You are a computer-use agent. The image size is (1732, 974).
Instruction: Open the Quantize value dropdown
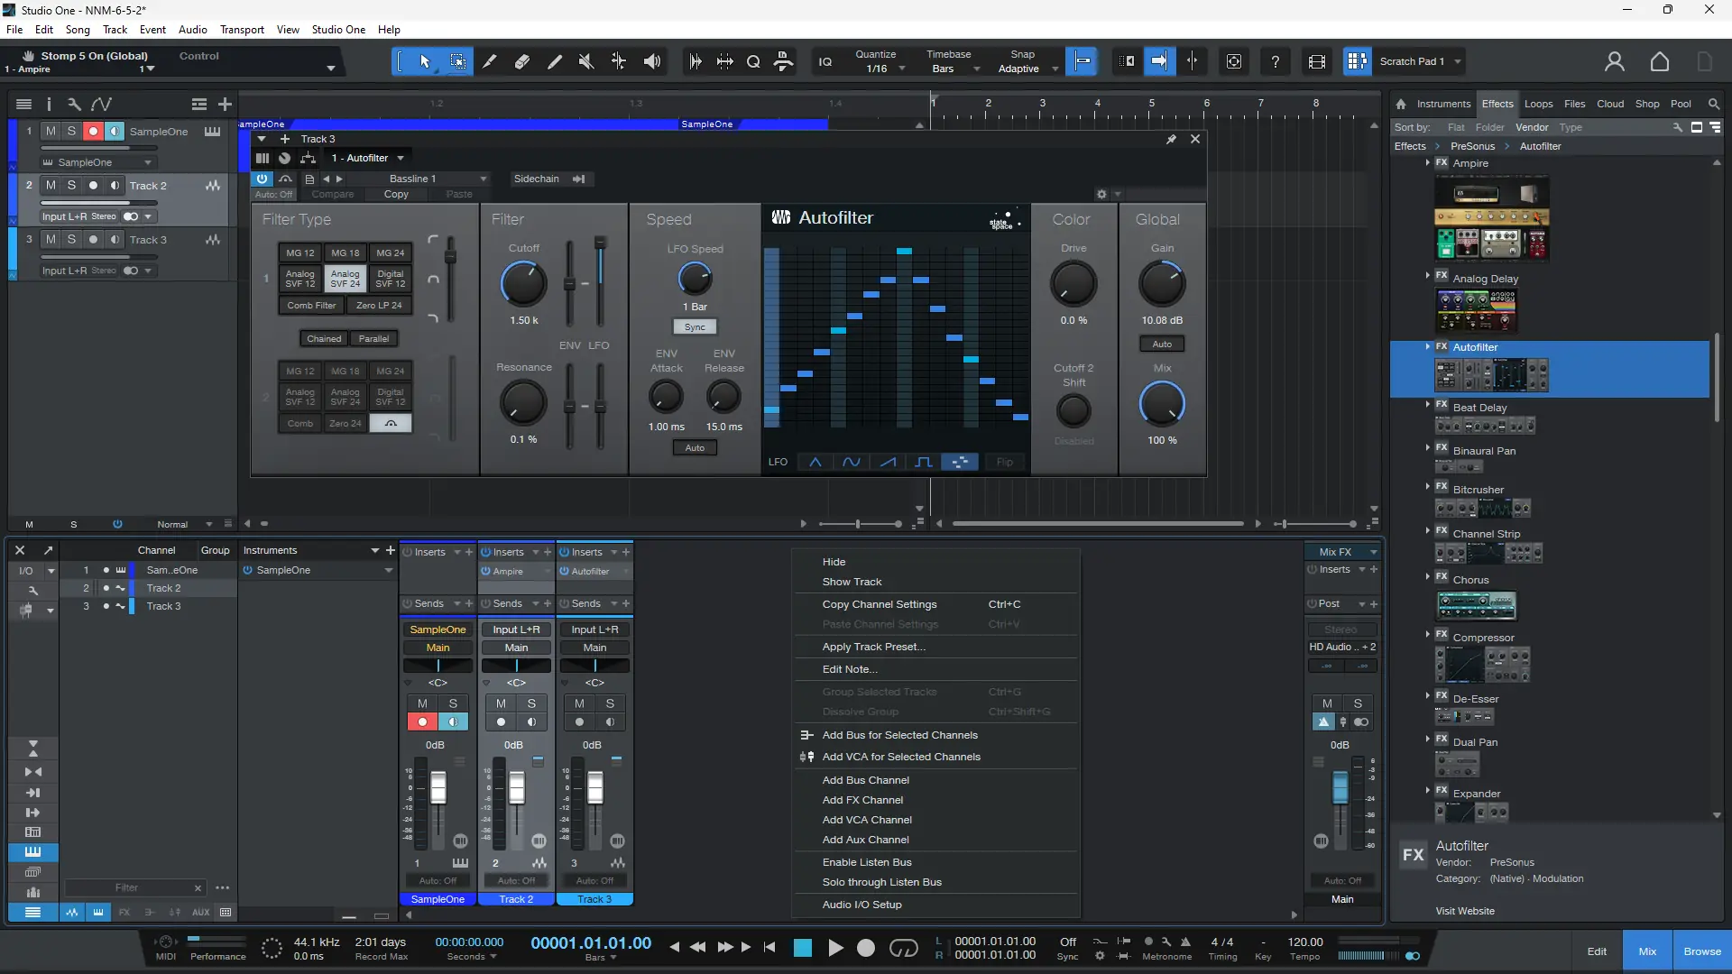[x=900, y=69]
